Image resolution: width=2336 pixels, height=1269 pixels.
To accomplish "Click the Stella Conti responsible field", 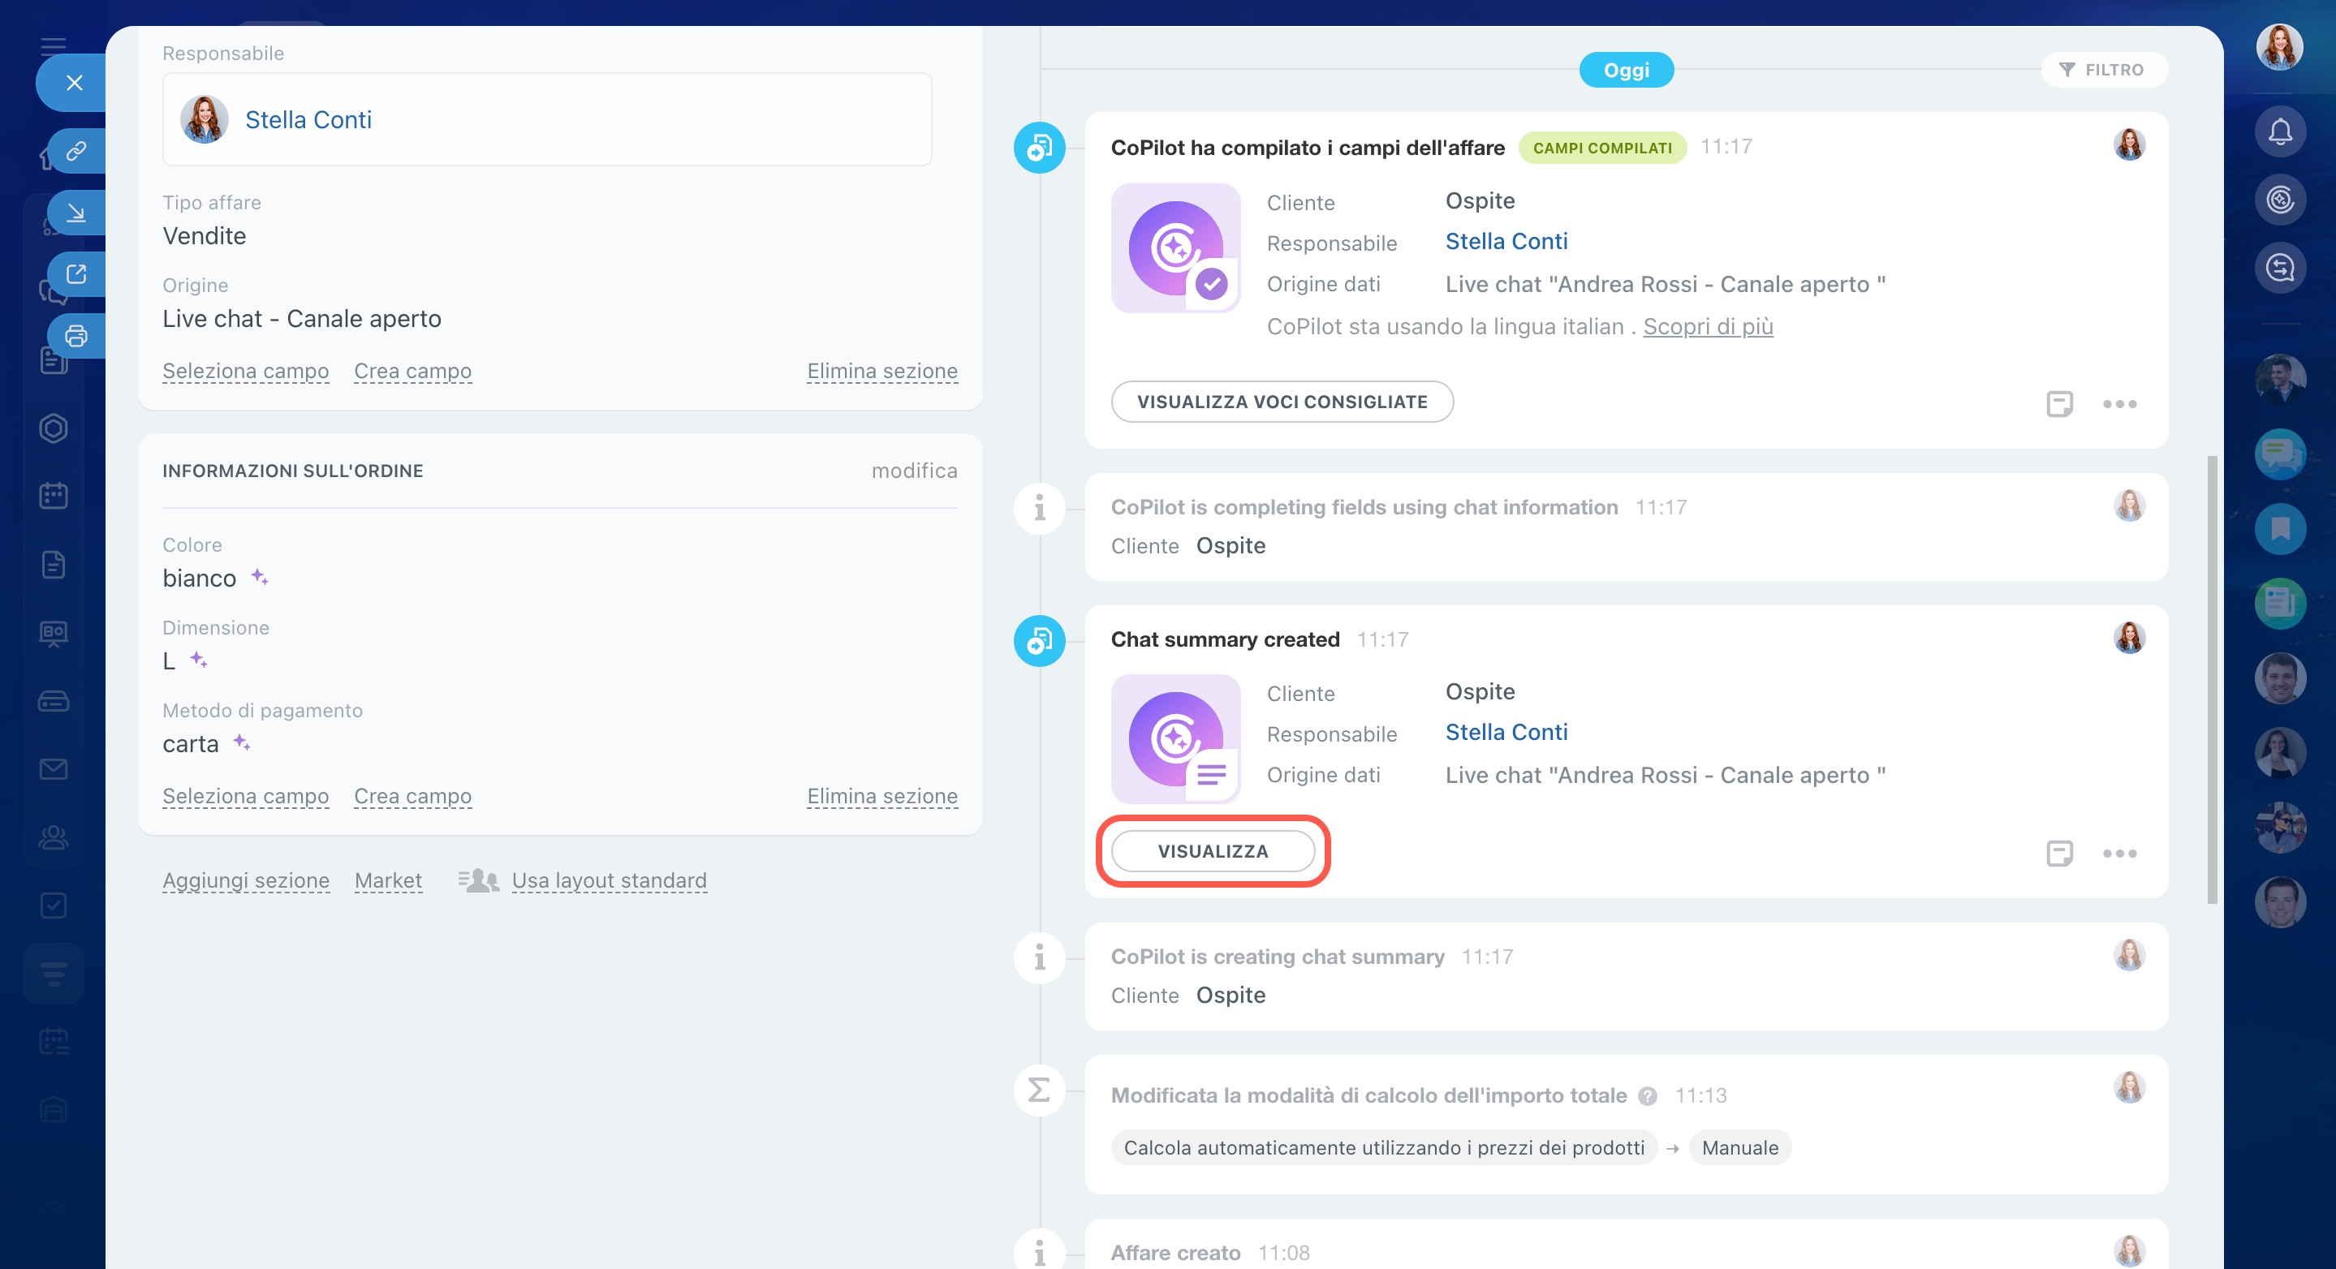I will click(x=308, y=119).
